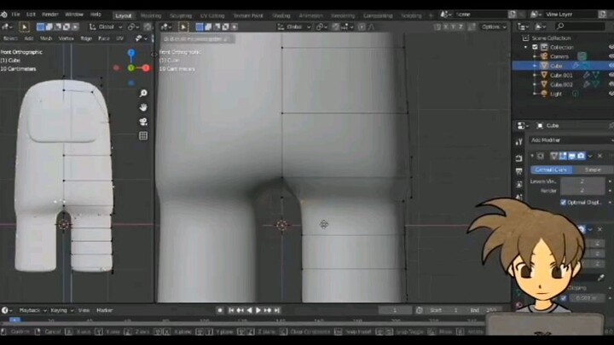
Task: Click the red X axis gizmo ball
Action: (146, 67)
